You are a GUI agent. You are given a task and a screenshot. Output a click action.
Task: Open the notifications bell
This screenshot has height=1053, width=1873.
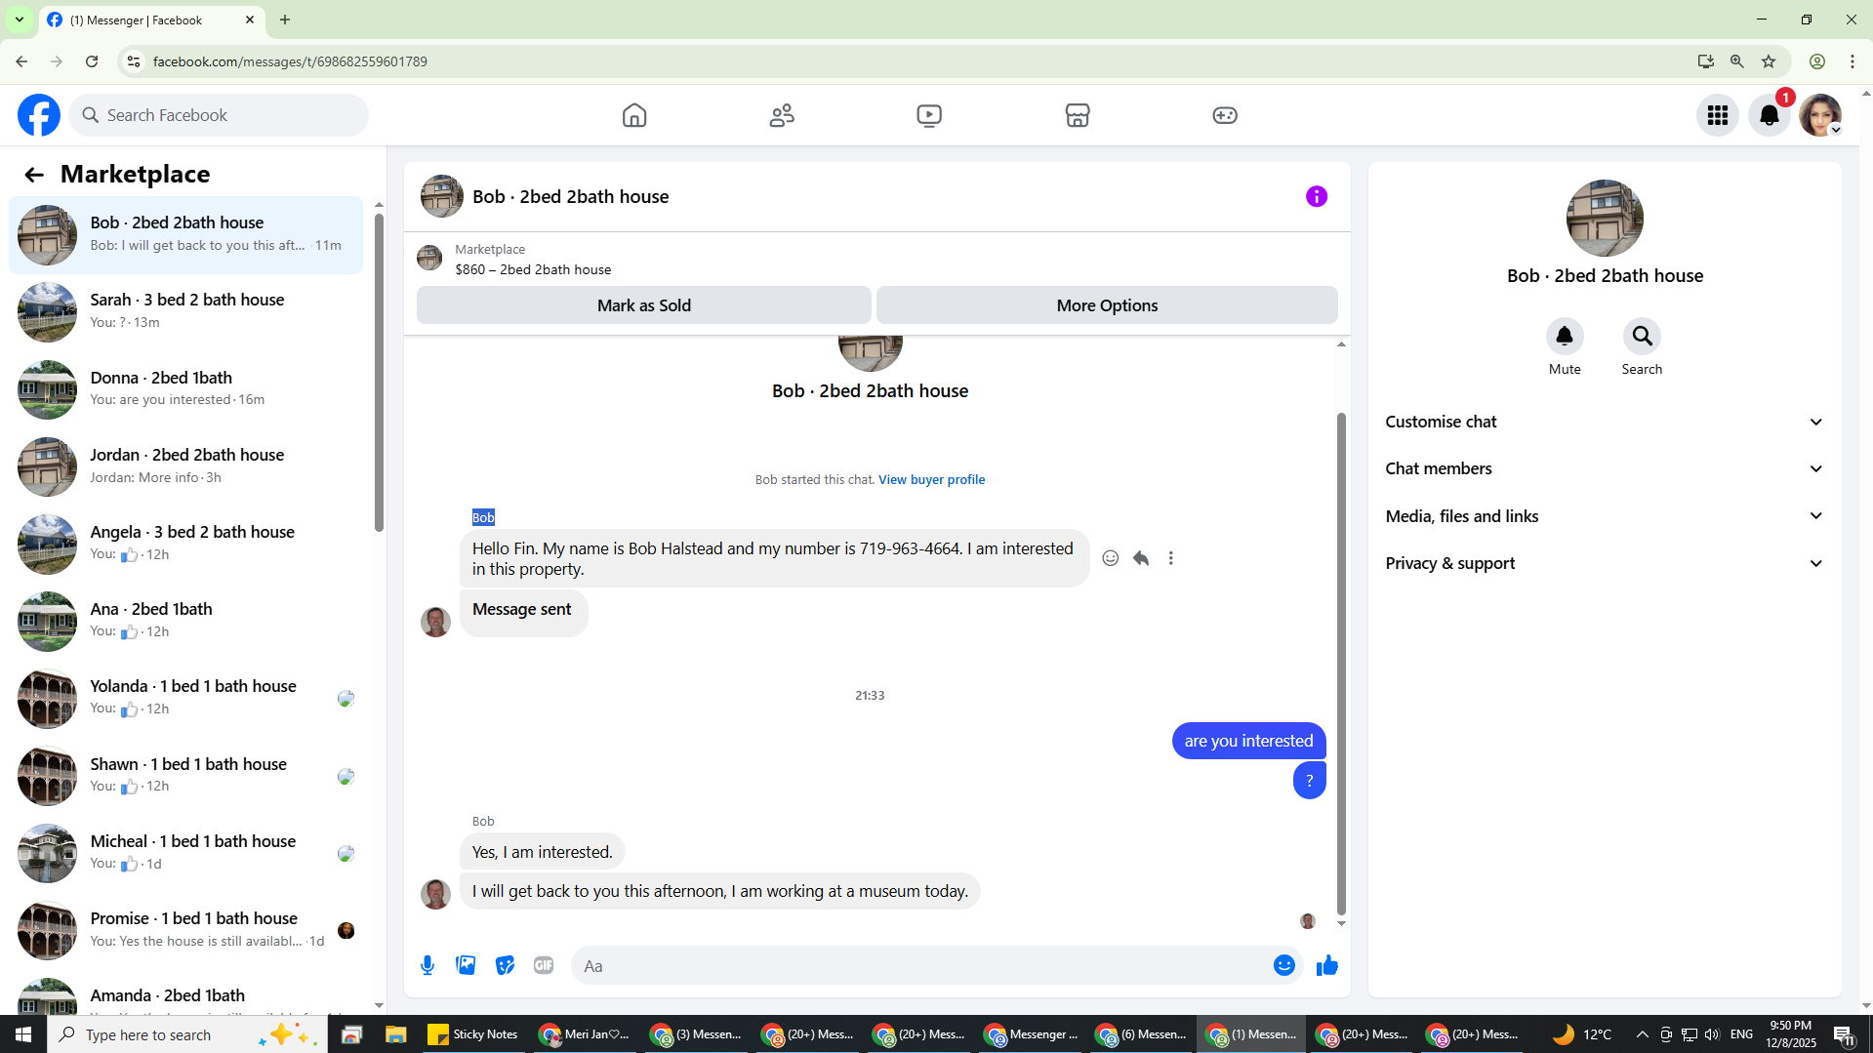(1769, 115)
